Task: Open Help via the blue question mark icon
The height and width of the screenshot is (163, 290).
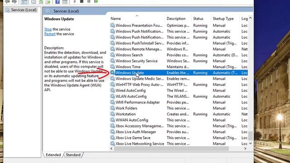Action: 58,2
